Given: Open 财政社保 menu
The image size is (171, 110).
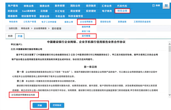Looking at the screenshot, I should [x=13, y=11].
